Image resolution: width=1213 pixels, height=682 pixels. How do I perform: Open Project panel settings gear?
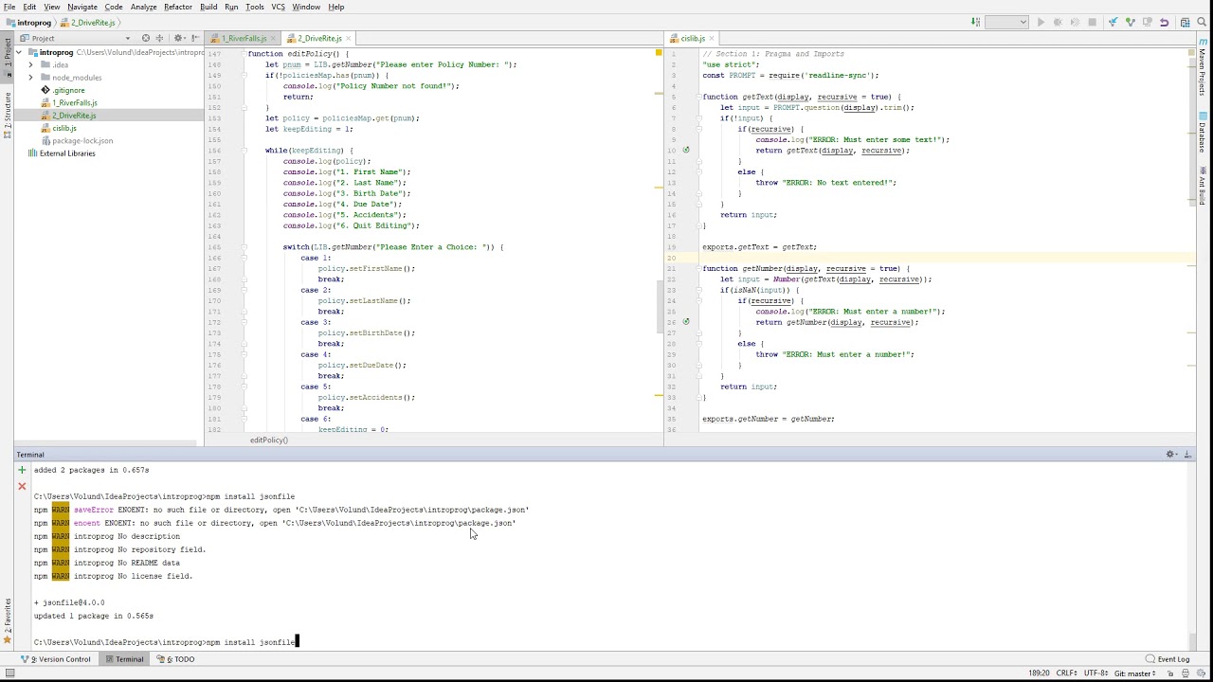(x=179, y=38)
